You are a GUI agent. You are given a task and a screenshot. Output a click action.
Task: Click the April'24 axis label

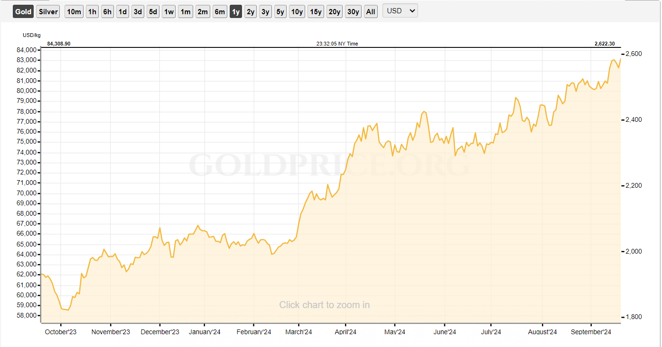click(345, 332)
